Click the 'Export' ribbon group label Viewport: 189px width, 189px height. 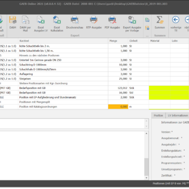pos(75,36)
